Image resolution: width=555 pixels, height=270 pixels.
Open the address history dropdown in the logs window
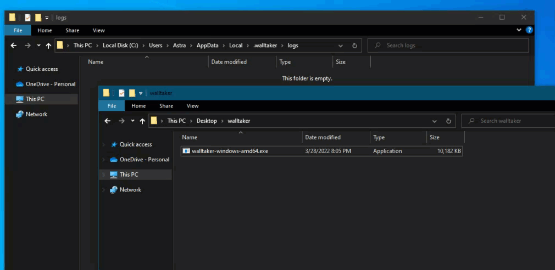(341, 46)
